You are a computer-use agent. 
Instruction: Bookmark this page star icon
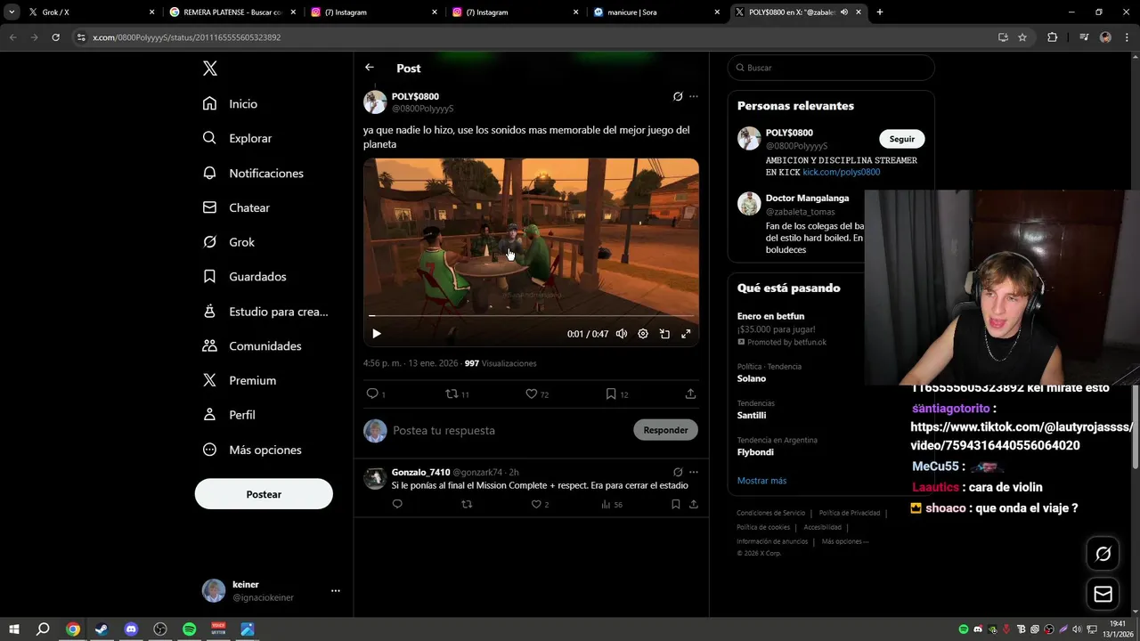(x=1022, y=37)
